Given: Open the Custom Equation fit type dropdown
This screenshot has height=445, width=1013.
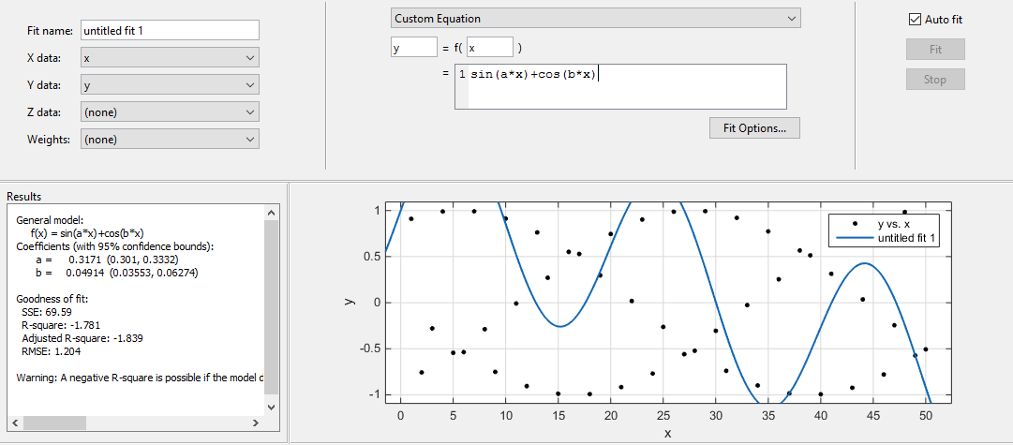Looking at the screenshot, I should click(596, 19).
